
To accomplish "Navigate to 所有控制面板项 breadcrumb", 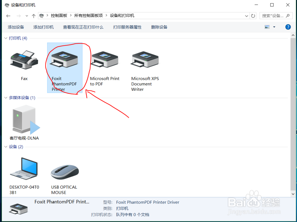I will [x=89, y=16].
